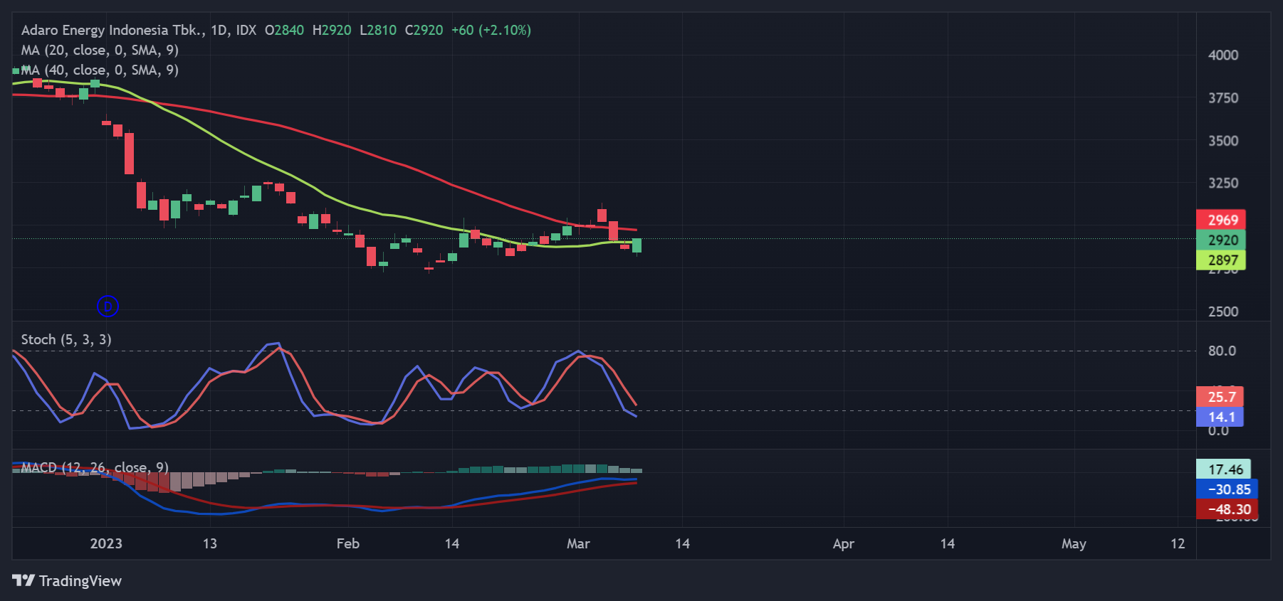Click the Mar time axis label
This screenshot has width=1283, height=601.
tap(578, 543)
